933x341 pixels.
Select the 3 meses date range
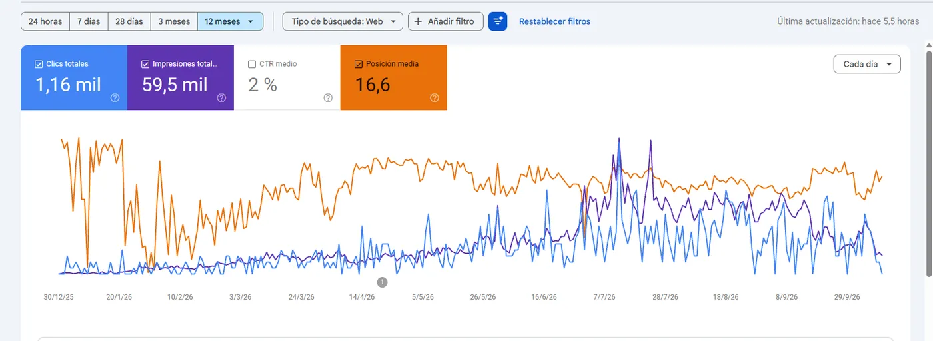(x=174, y=21)
